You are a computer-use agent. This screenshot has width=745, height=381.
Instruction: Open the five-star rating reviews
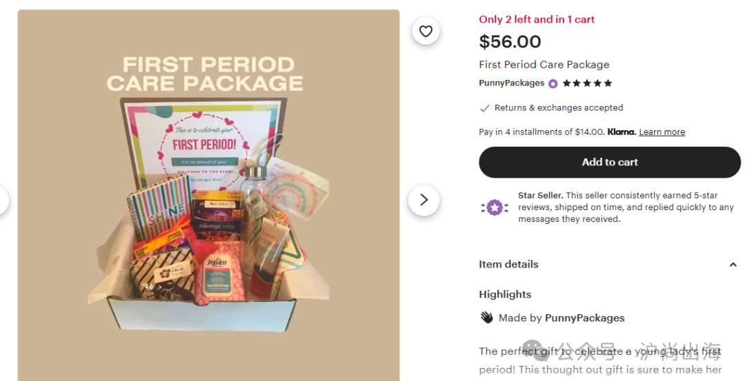(587, 83)
